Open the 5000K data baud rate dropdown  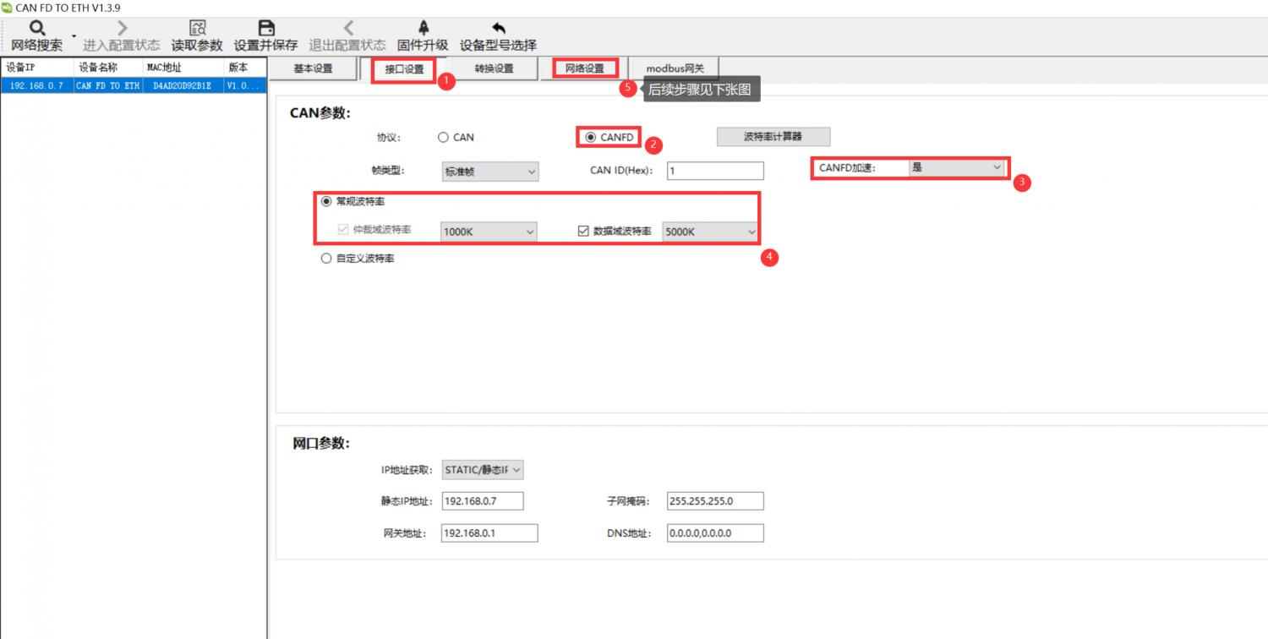(x=710, y=232)
